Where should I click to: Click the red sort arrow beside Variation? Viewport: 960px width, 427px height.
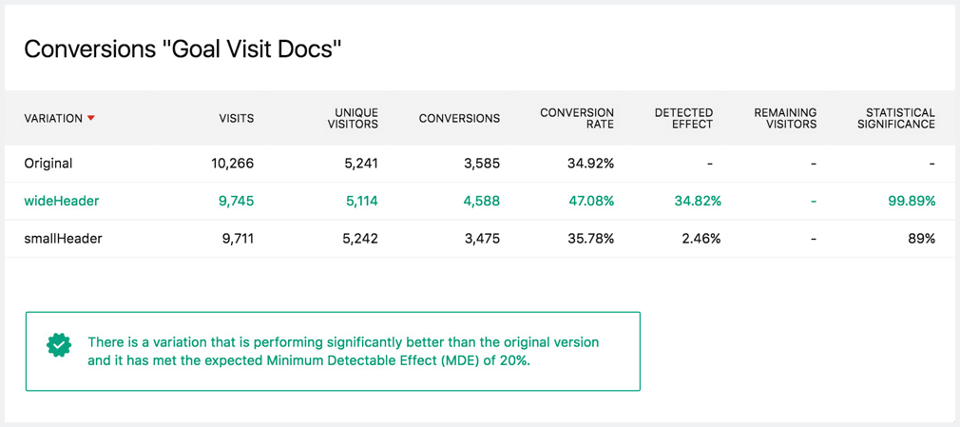click(91, 118)
